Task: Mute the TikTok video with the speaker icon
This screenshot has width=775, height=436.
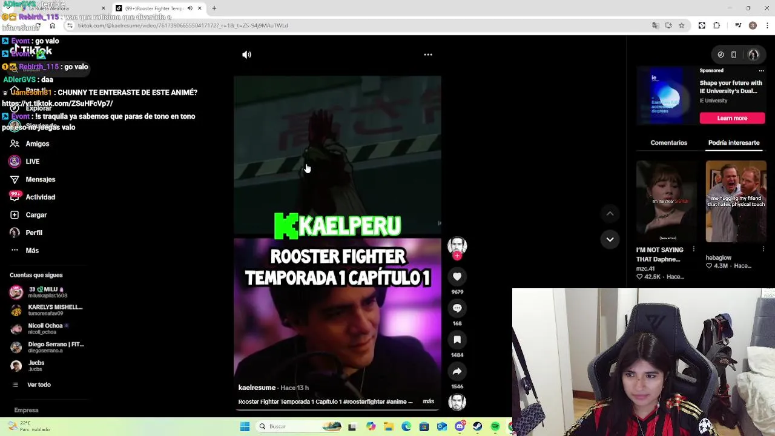Action: coord(246,54)
